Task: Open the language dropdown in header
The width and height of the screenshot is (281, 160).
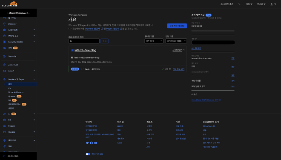Action: coord(261,4)
